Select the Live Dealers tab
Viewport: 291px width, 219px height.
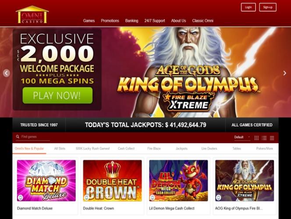[209, 148]
